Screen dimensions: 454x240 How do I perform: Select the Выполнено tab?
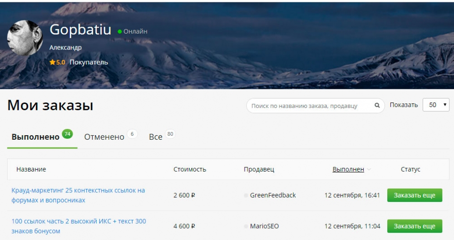(35, 137)
